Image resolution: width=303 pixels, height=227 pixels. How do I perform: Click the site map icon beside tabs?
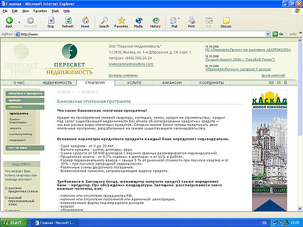(x=279, y=82)
